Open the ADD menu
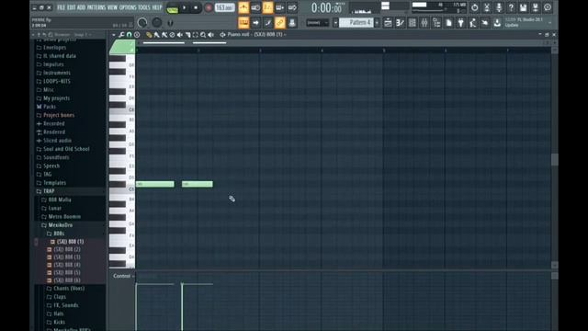This screenshot has height=331, width=588. click(81, 7)
